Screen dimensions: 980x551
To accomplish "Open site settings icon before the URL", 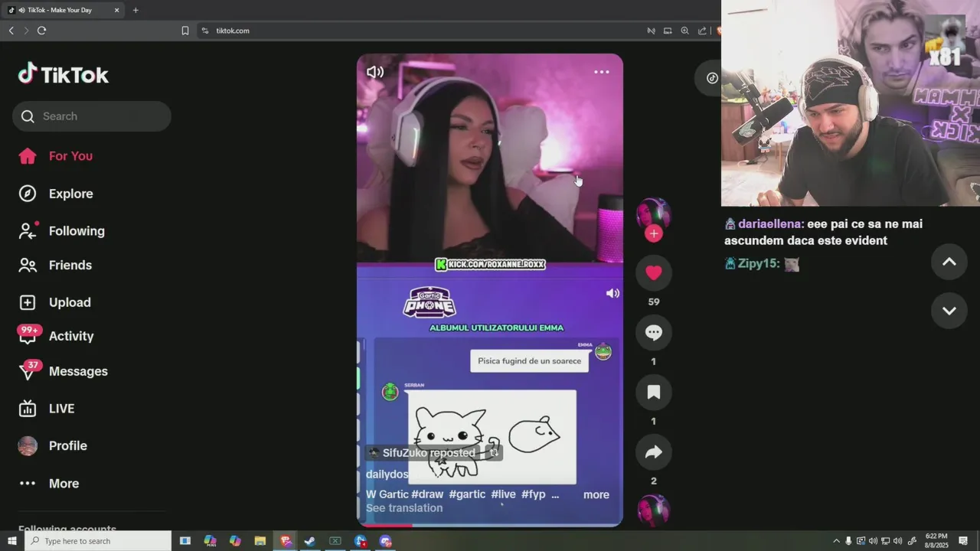I will [x=205, y=31].
